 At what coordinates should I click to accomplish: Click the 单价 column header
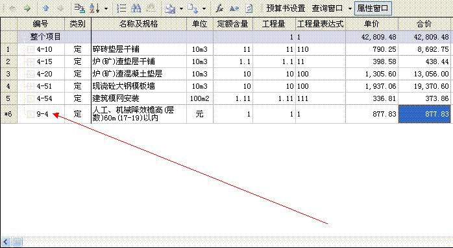point(372,24)
